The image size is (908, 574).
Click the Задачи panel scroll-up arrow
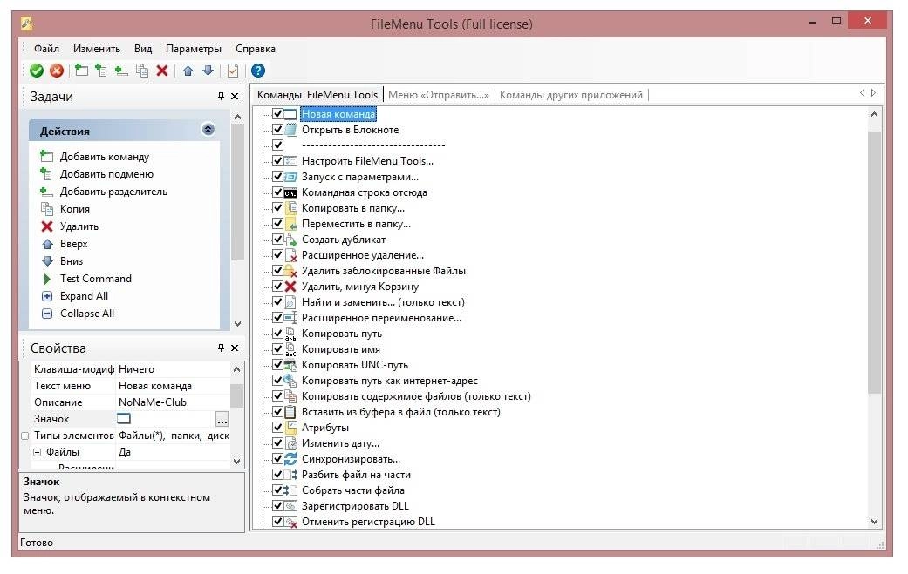237,118
